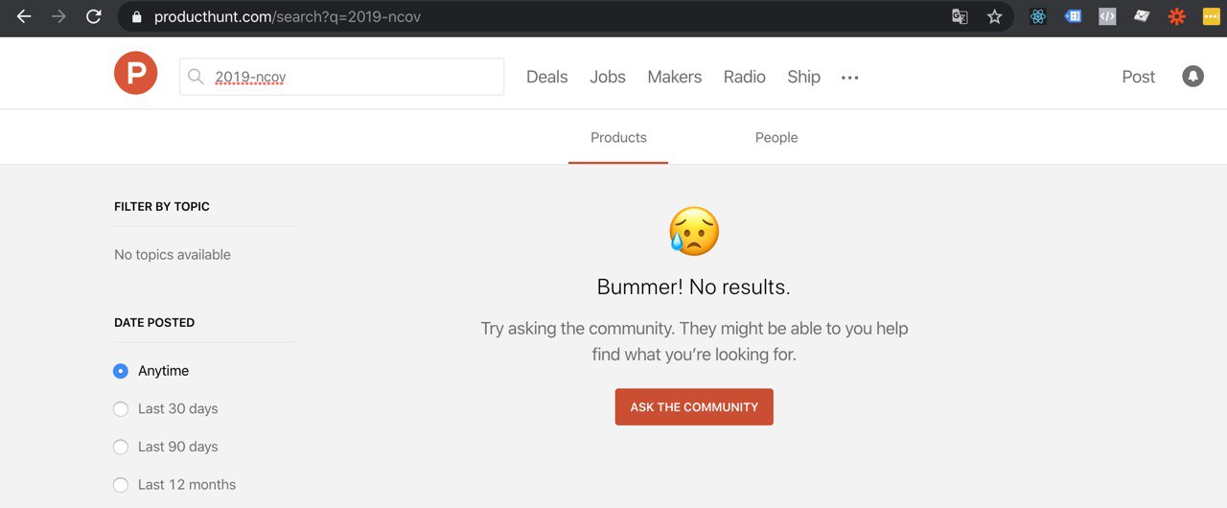
Task: Switch to the People tab
Action: click(776, 137)
